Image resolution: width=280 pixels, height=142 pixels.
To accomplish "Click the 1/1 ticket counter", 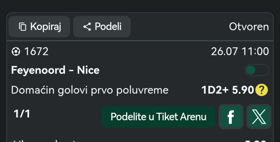I will point(22,114).
